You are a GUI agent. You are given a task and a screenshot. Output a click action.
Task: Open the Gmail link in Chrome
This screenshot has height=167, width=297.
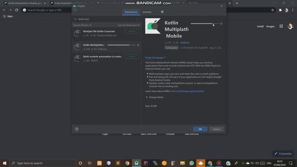pyautogui.click(x=260, y=26)
